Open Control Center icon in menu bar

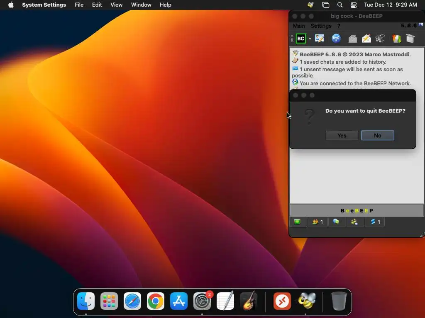[x=354, y=5]
